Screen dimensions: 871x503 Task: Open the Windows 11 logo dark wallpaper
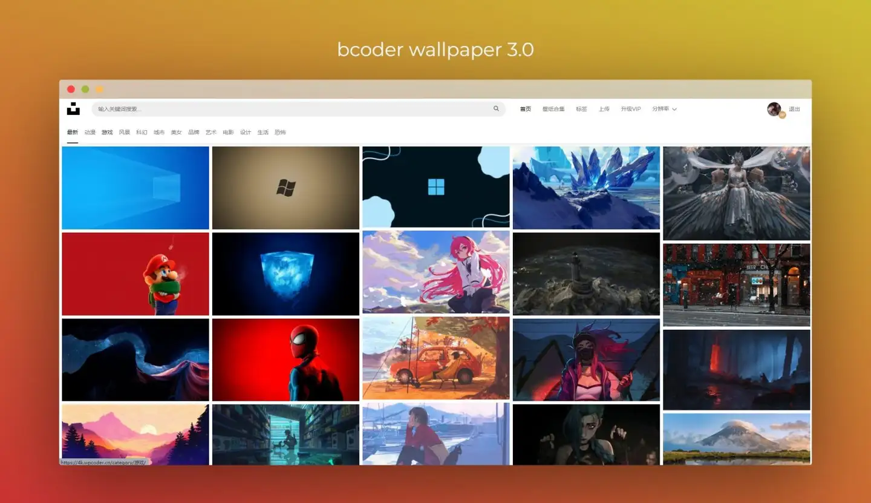pos(435,187)
